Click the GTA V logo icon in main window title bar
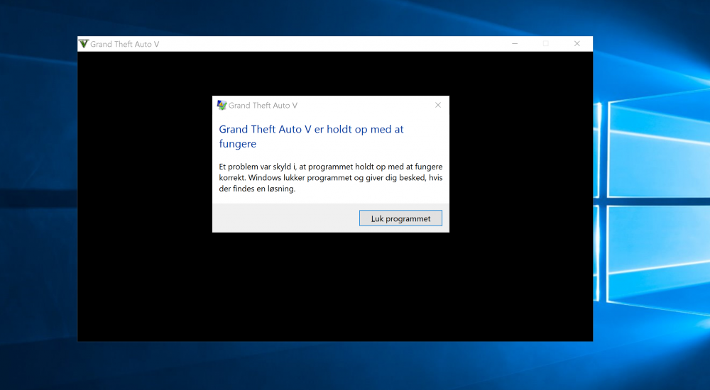The image size is (710, 390). [x=84, y=43]
